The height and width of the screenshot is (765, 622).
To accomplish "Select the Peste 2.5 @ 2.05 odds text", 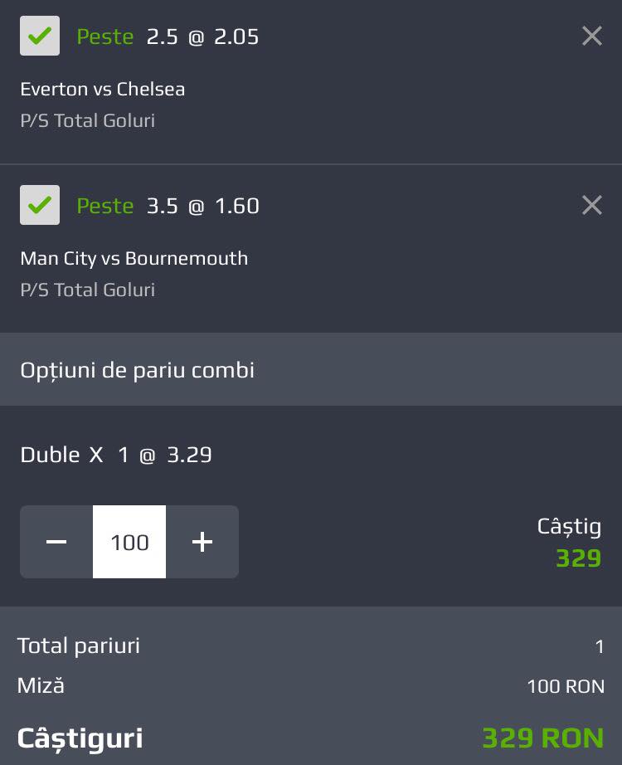I will coord(168,37).
